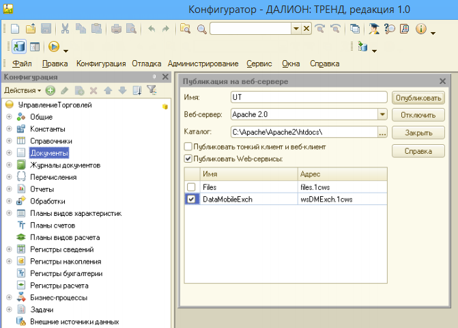
Task: Click the Каталог path input field
Action: pyautogui.click(x=304, y=132)
